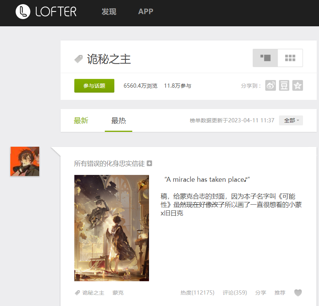This screenshot has height=306, width=319.
Task: View comments 评论(359)
Action: [235, 293]
